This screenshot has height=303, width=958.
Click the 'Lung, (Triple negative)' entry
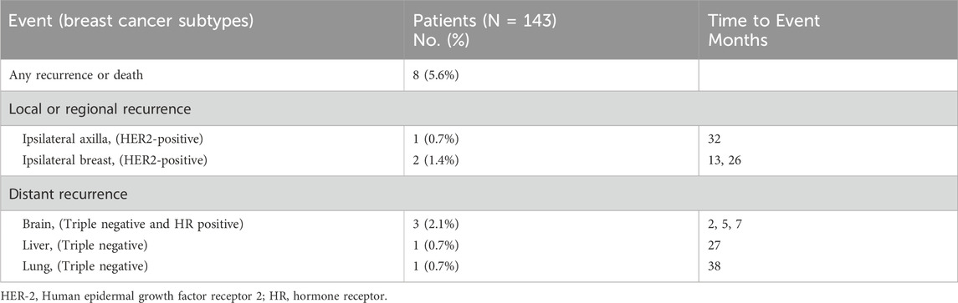click(84, 266)
